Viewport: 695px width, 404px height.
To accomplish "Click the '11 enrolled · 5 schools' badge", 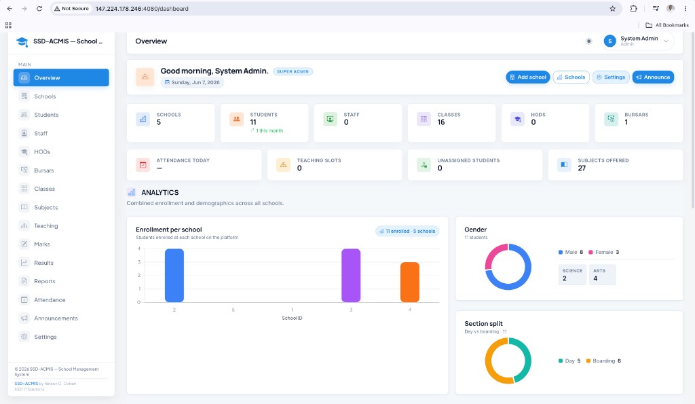I will tap(407, 231).
